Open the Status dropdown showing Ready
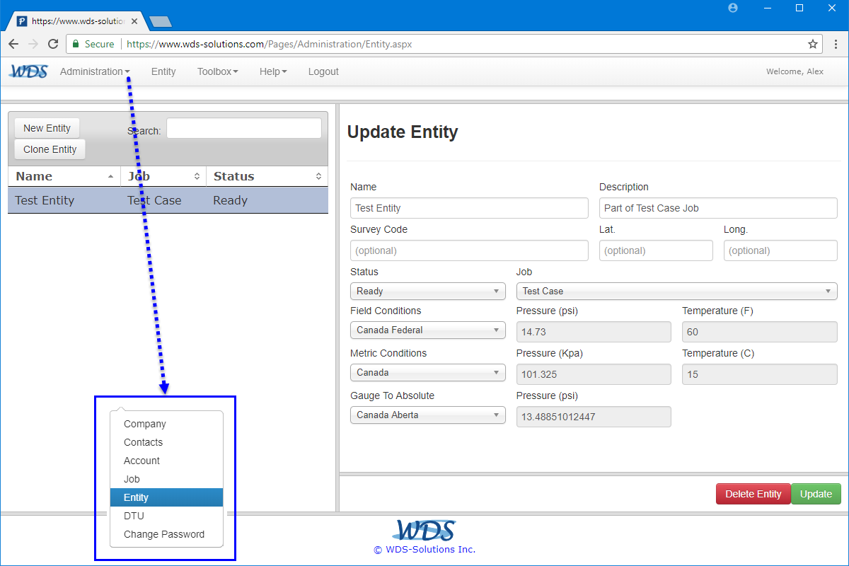The width and height of the screenshot is (849, 566). pos(428,291)
